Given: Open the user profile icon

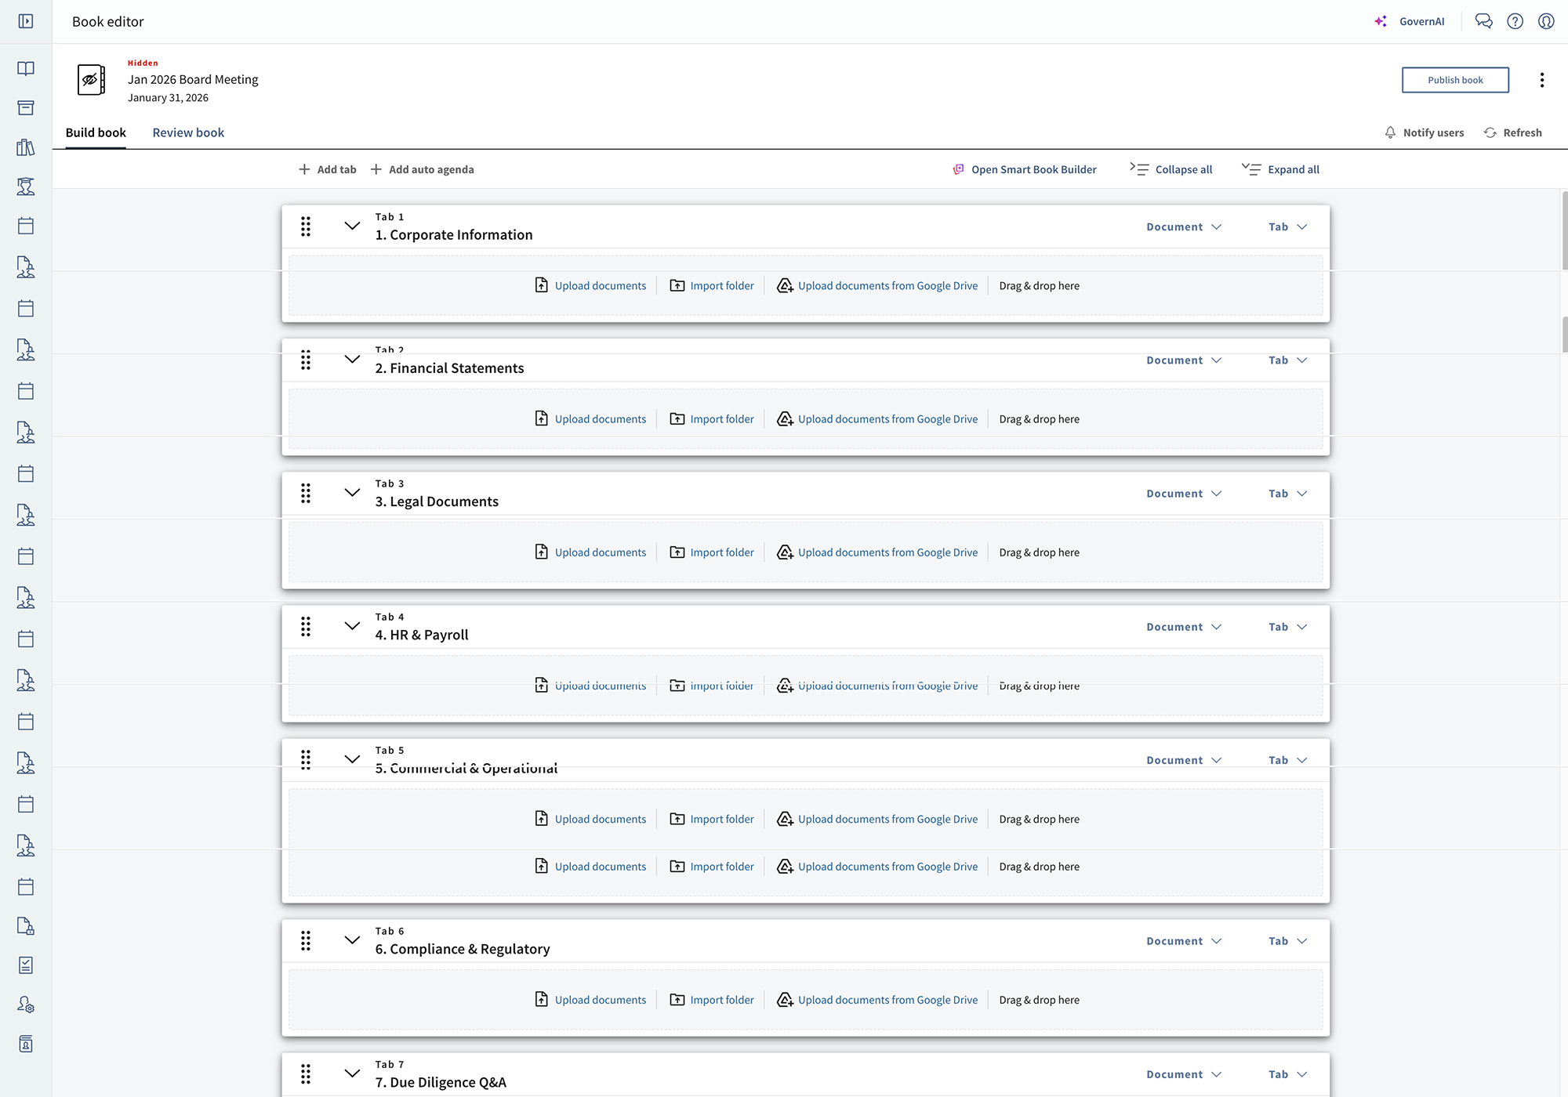Looking at the screenshot, I should pos(1546,21).
